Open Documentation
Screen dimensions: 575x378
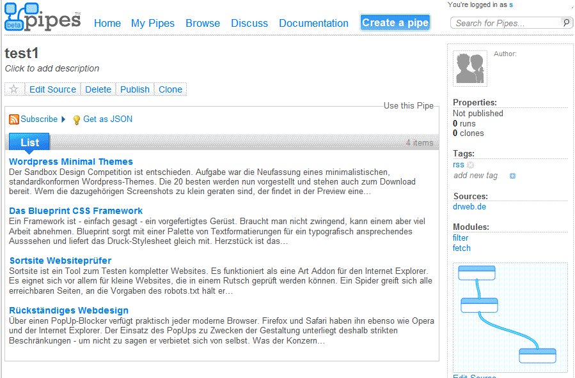[x=313, y=23]
